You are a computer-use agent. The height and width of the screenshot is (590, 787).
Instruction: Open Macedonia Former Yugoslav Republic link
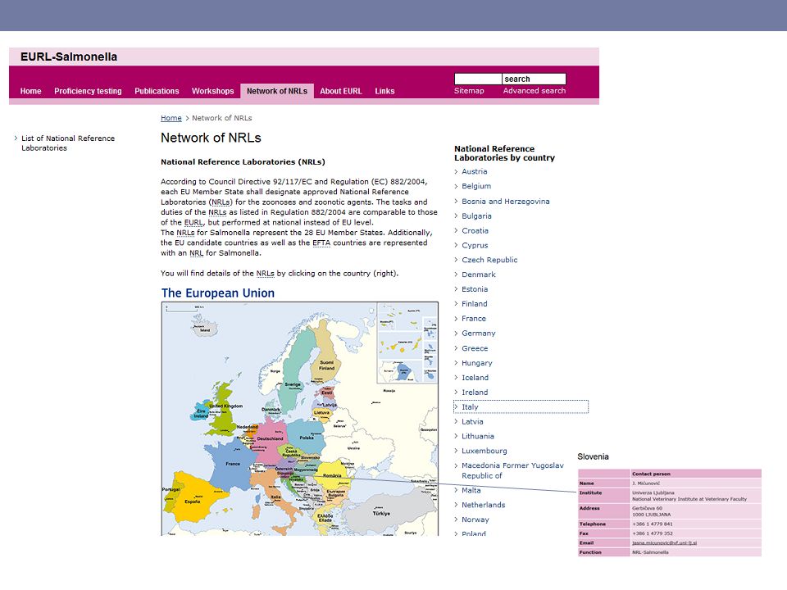coord(512,470)
